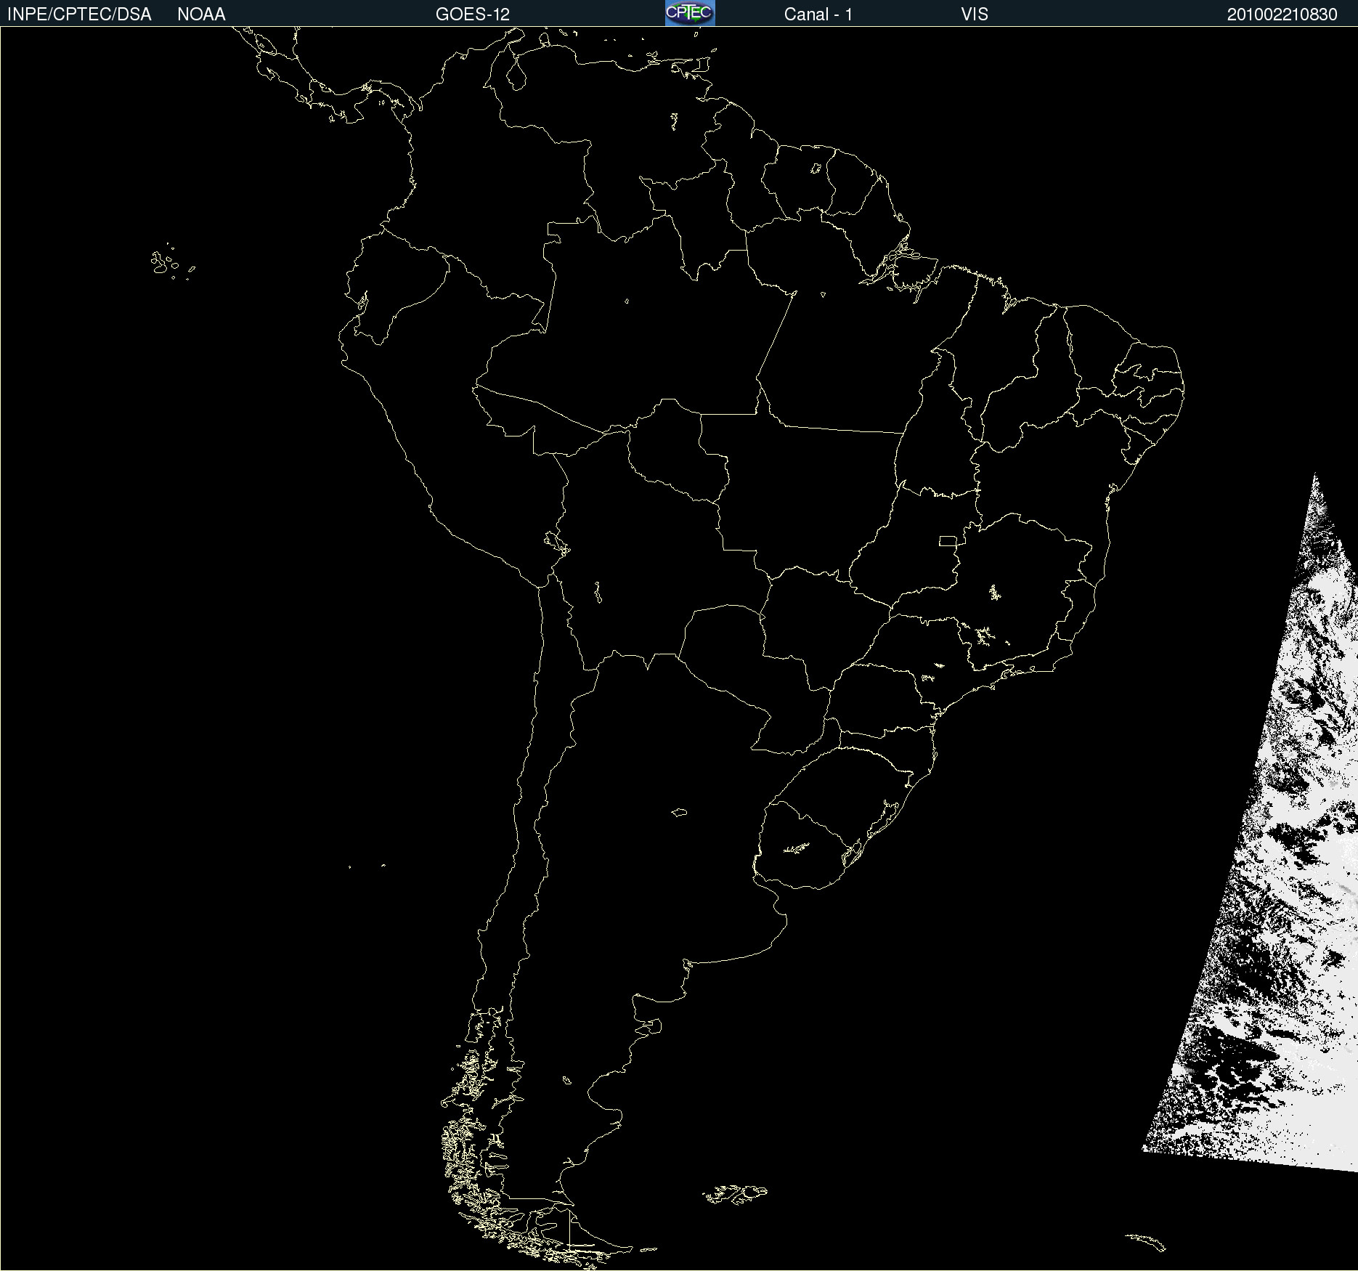Click the VIS channel label
This screenshot has width=1358, height=1271.
coord(975,15)
